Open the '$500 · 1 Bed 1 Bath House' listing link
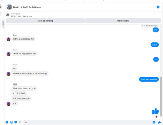163x125 pixels. [x=21, y=16]
